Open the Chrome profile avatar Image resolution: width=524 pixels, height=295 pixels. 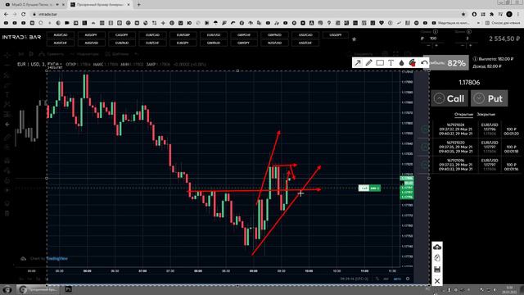[509, 14]
